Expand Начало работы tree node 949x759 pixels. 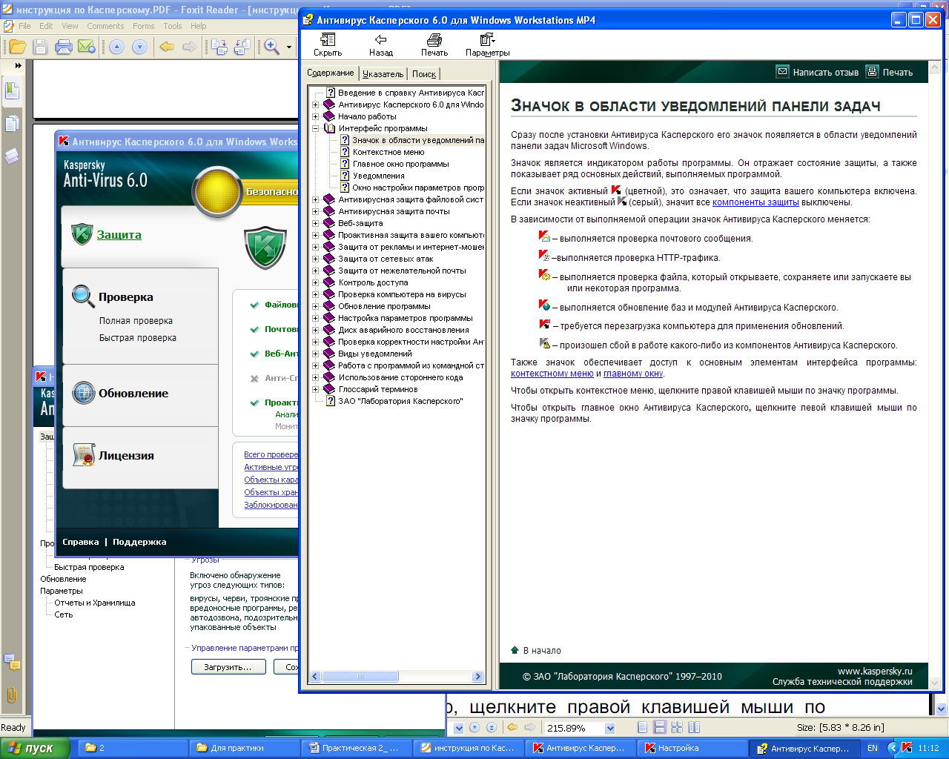point(315,116)
